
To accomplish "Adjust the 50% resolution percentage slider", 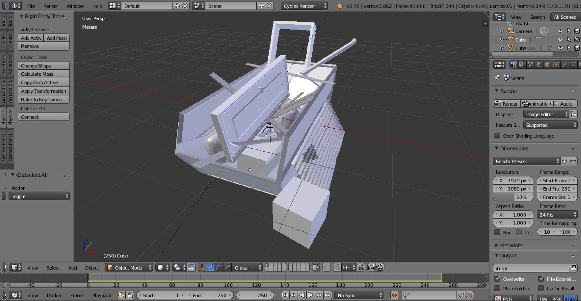I will tap(513, 197).
